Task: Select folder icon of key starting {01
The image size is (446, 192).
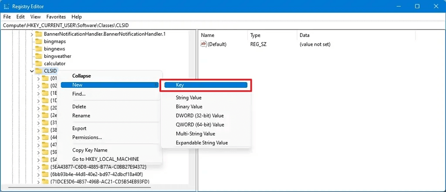Action: (x=45, y=78)
